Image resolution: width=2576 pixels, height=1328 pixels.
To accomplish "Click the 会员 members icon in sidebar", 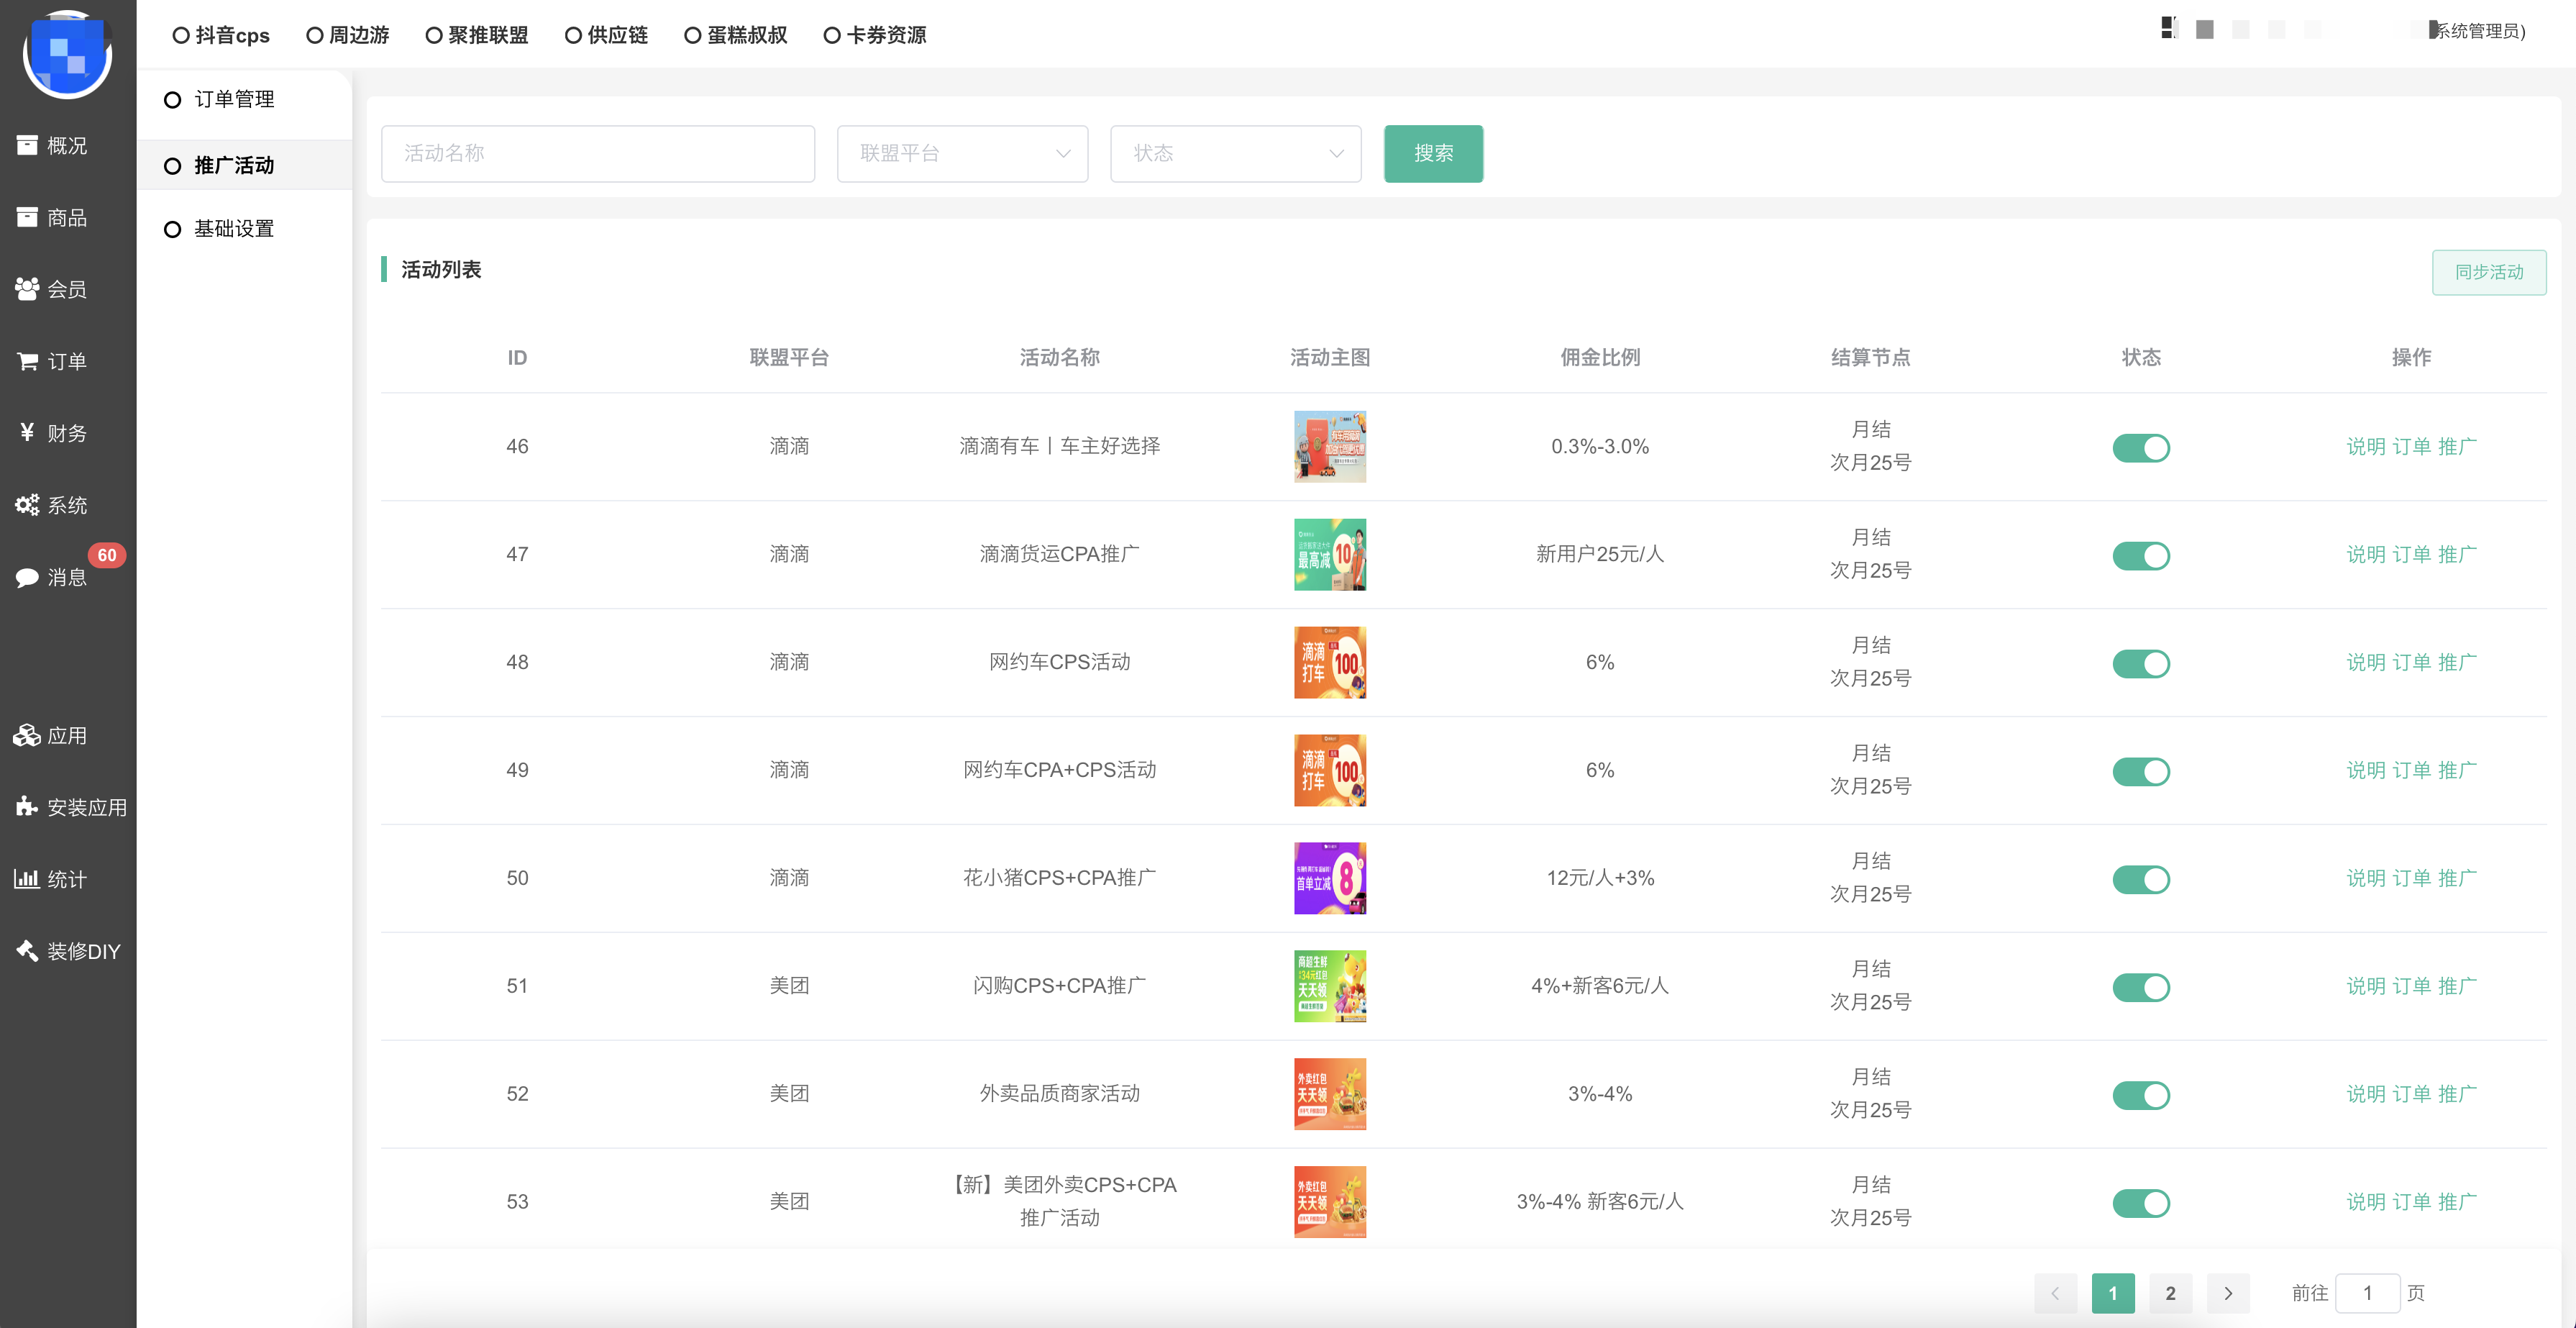I will 28,289.
